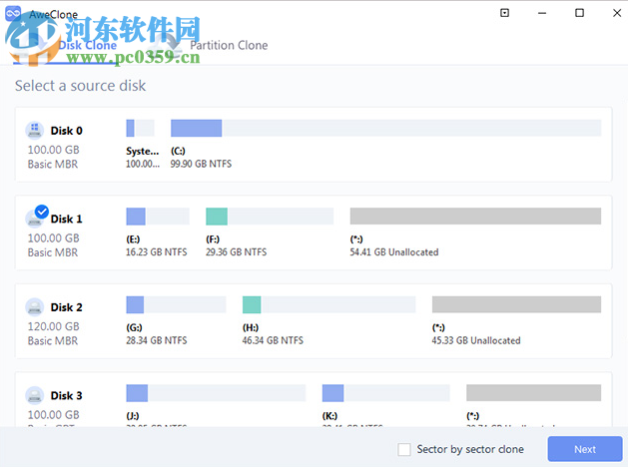Click the '54.41 GB Unallocated' text
628x467 pixels.
[x=394, y=252]
